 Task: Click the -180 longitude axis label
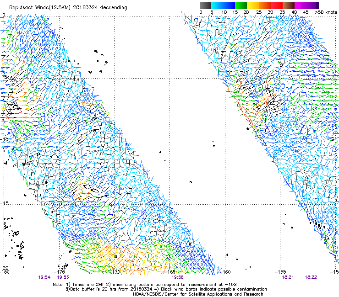(5, 272)
